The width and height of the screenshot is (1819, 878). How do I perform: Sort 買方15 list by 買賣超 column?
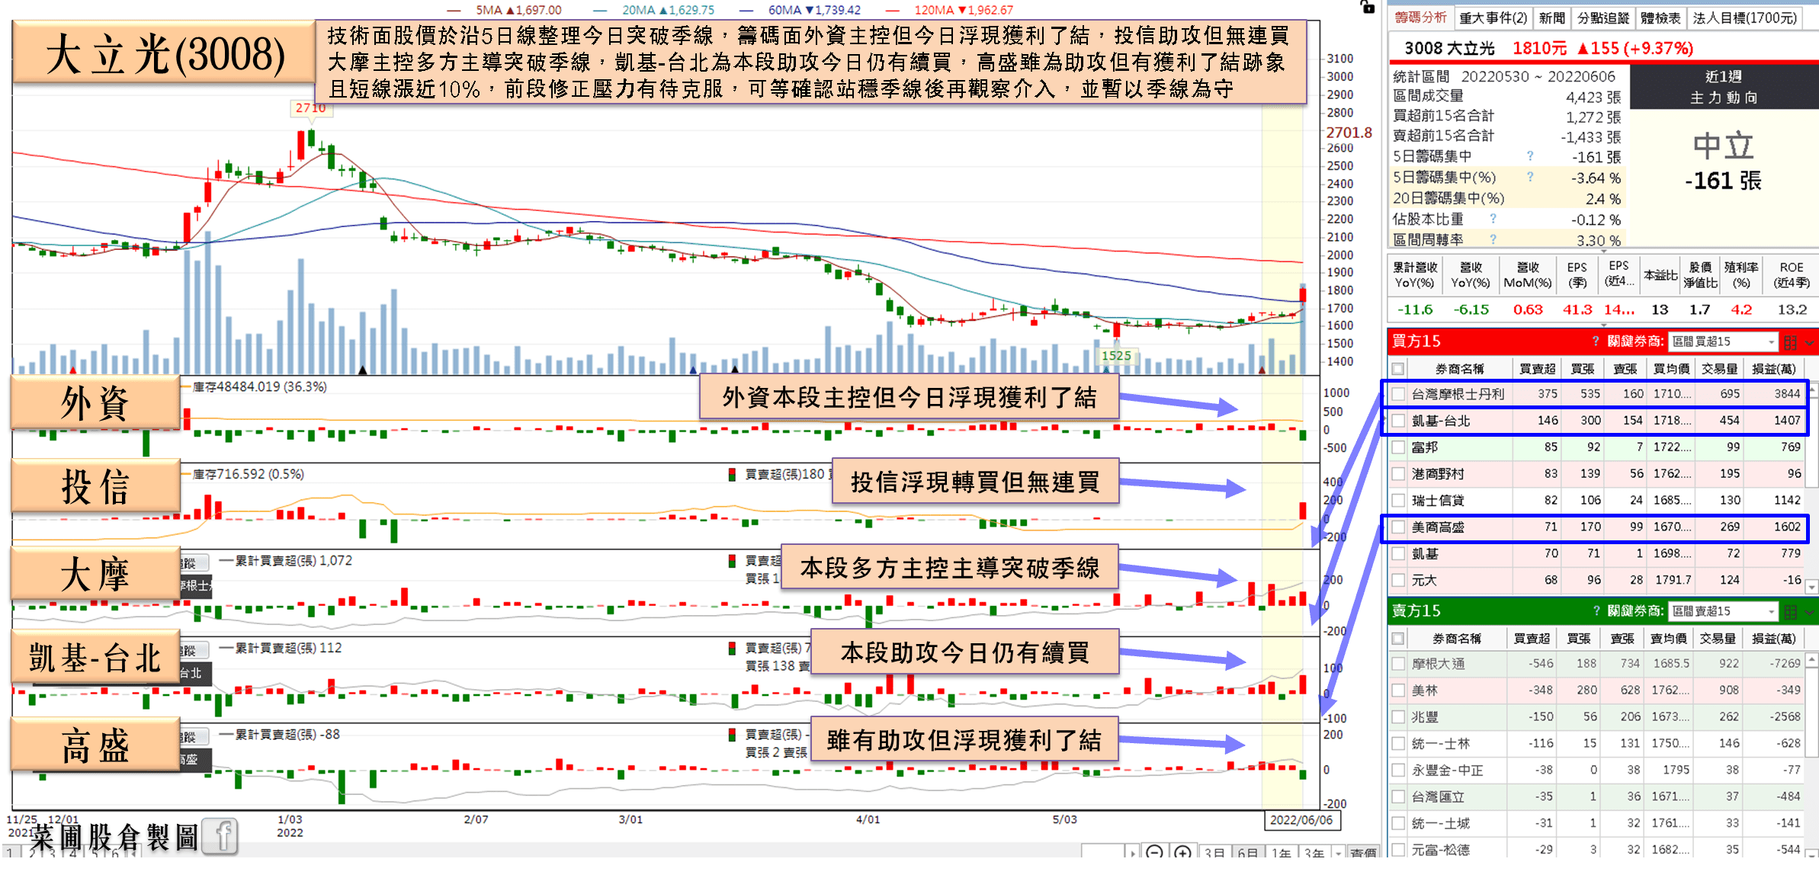coord(1537,369)
